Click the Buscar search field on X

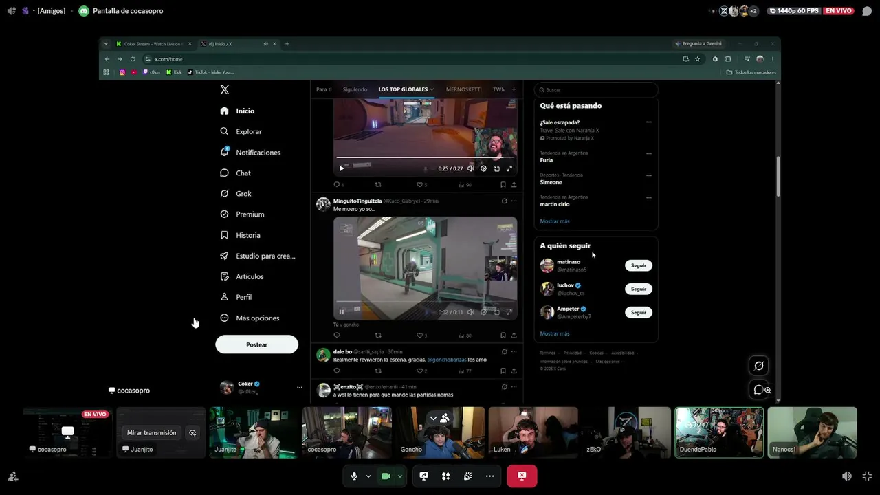(x=596, y=90)
